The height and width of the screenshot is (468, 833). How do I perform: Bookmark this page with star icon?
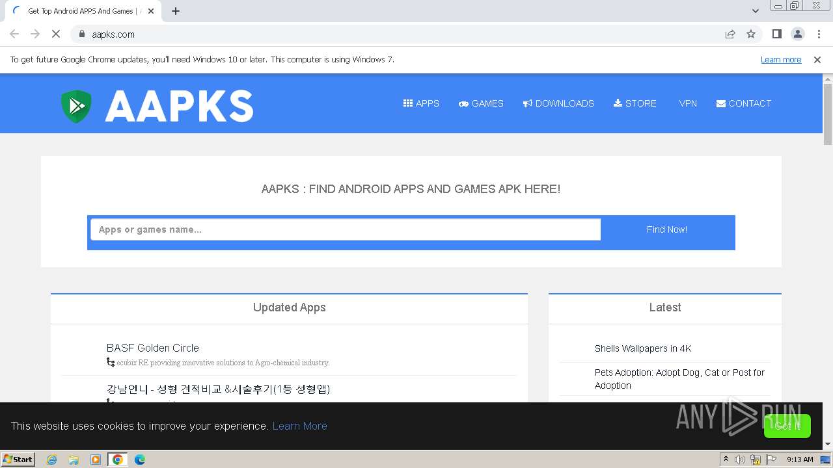tap(751, 34)
